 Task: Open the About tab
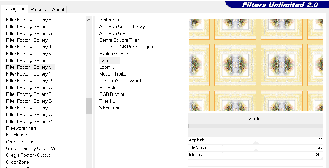[58, 9]
